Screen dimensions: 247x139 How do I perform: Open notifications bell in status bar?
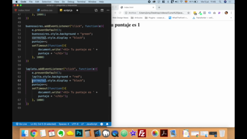click(107, 124)
